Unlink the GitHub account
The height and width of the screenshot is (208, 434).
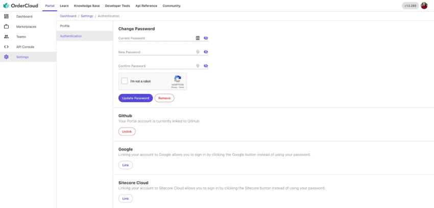127,132
